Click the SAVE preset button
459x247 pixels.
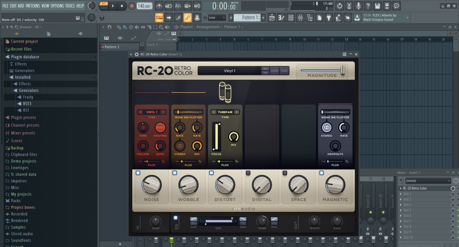tap(284, 71)
